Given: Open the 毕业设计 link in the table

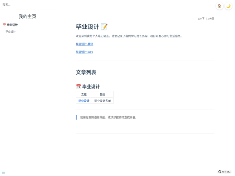Looking at the screenshot, I should click(x=84, y=101).
